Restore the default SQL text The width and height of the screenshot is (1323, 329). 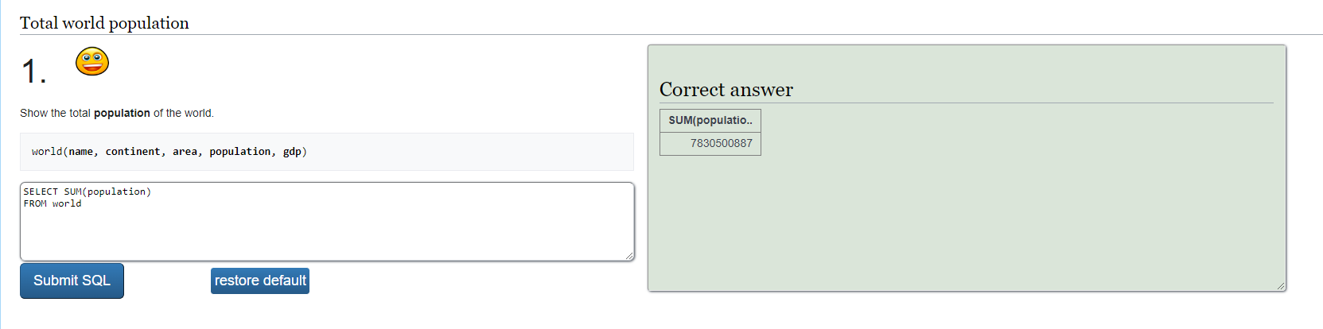coord(260,281)
